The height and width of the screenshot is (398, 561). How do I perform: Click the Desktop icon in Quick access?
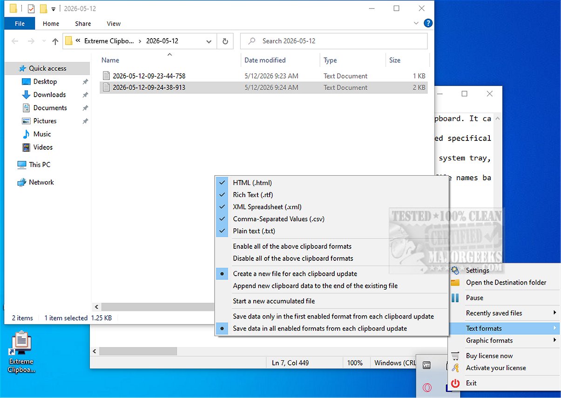[x=27, y=81]
